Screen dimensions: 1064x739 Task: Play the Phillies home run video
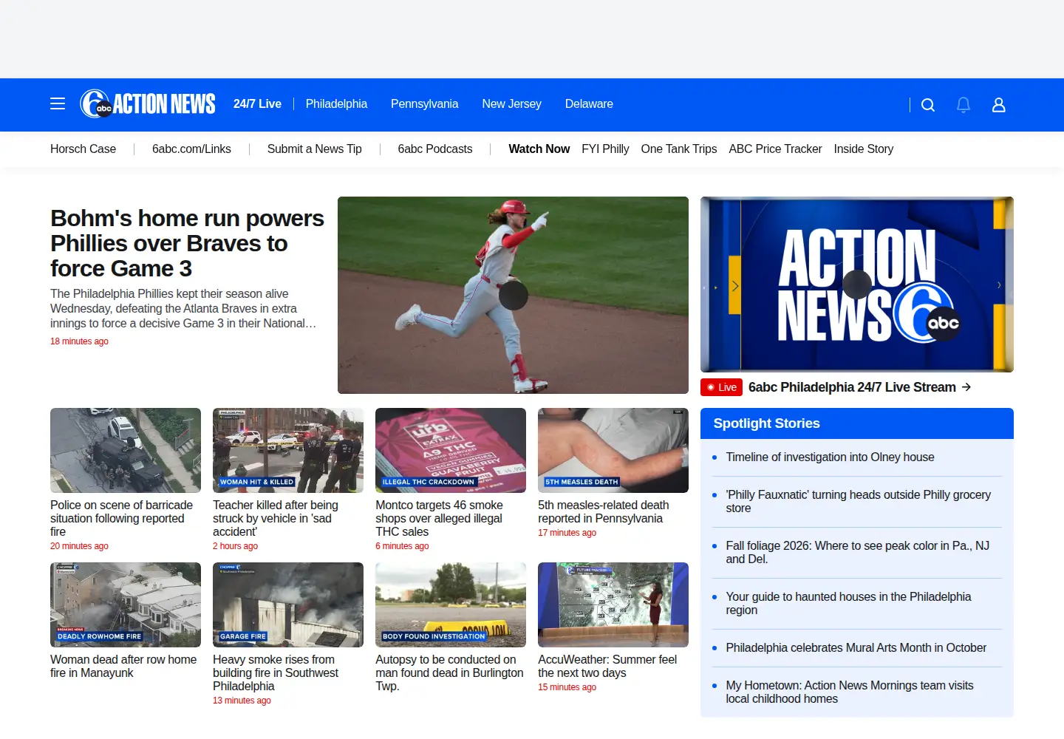[513, 296]
